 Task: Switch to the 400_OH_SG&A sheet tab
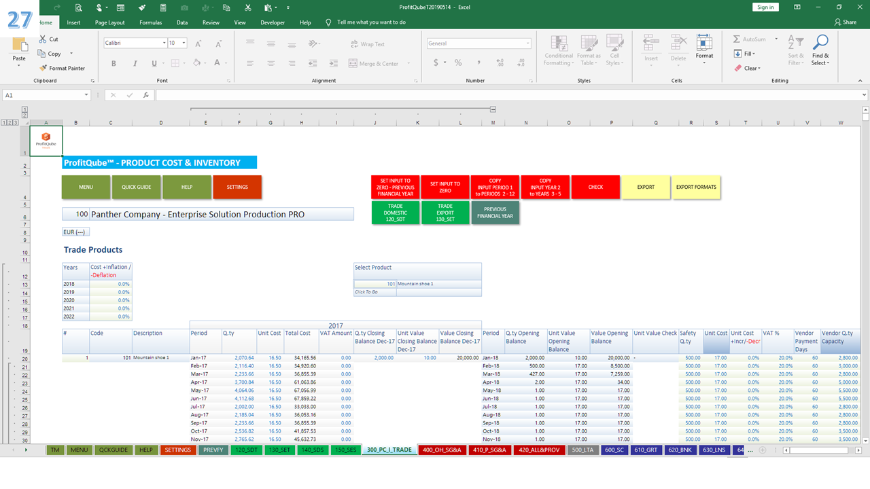[x=442, y=450]
